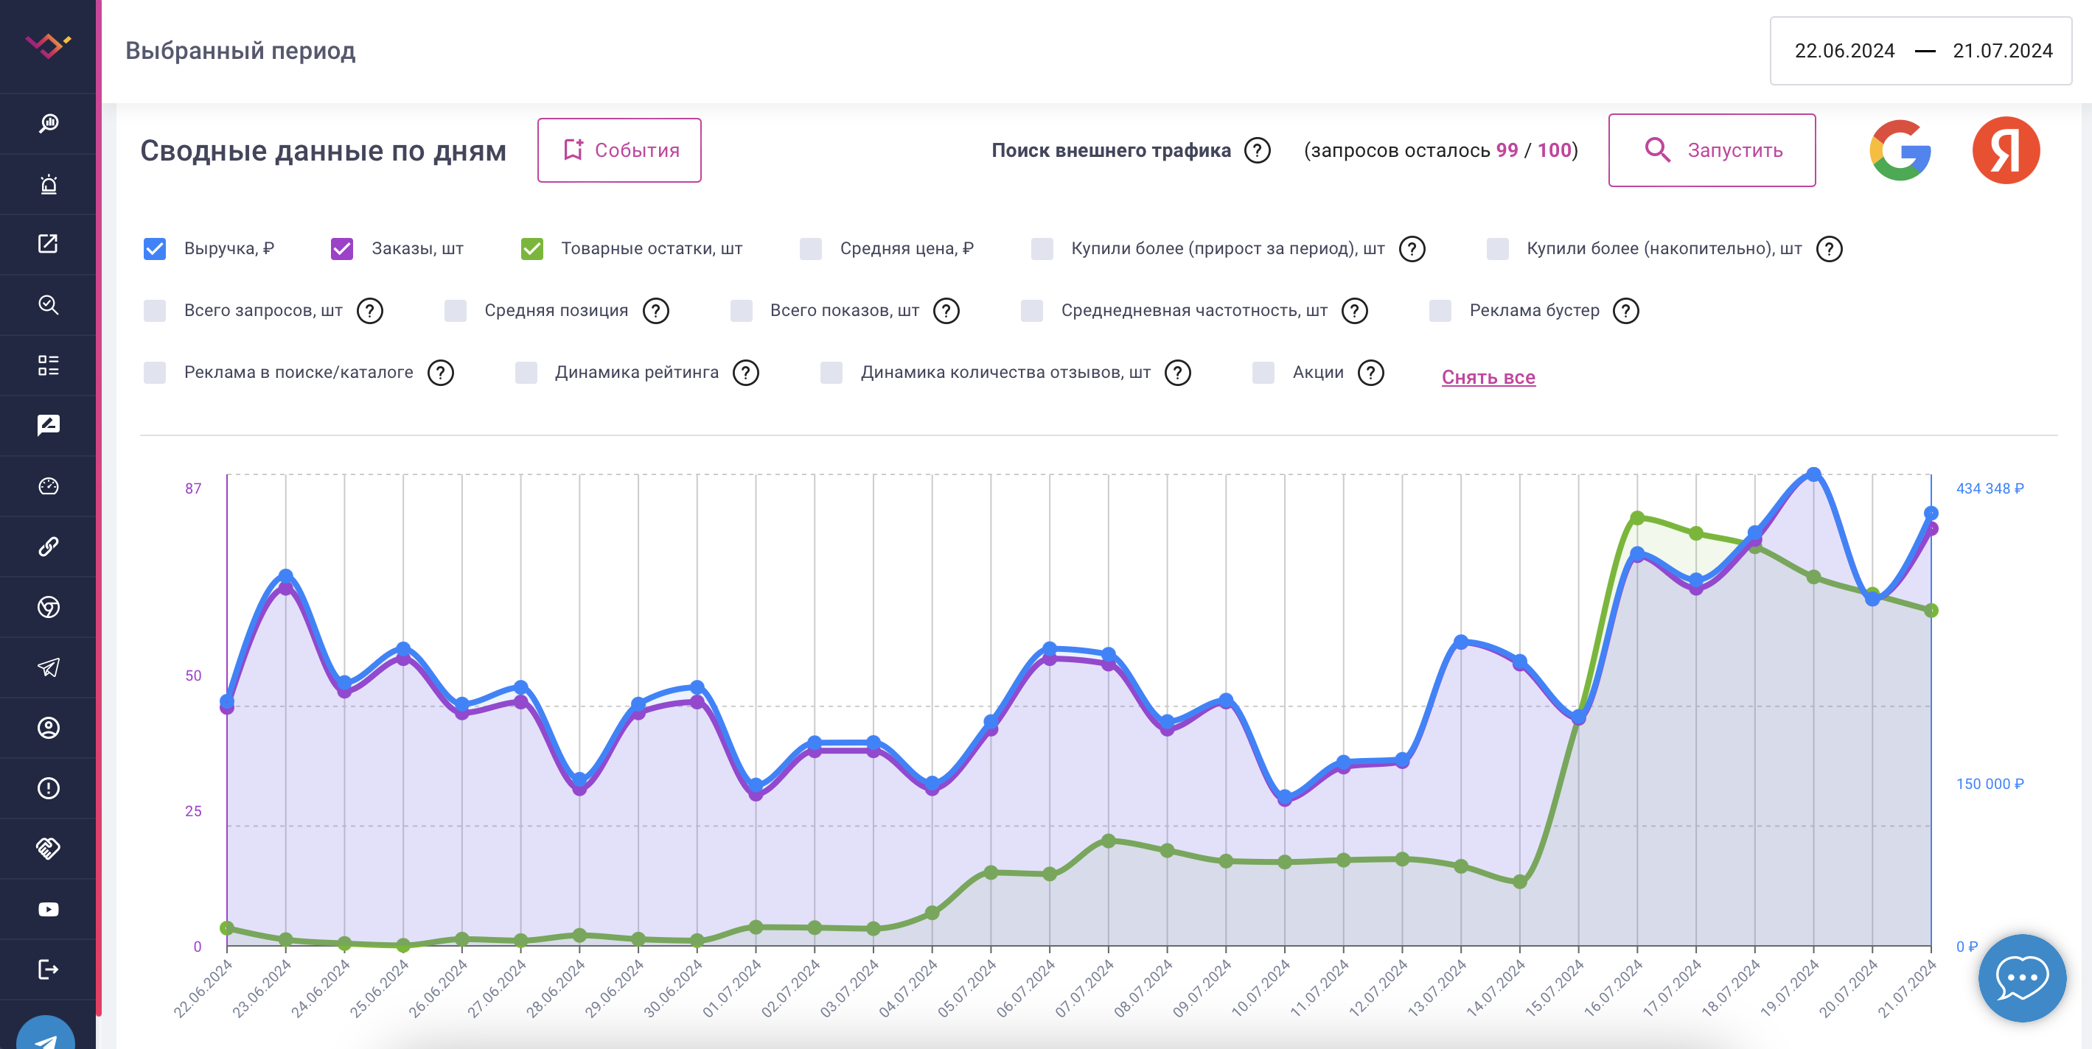Viewport: 2092px width, 1049px height.
Task: Enable the Всего показов checkbox
Action: click(x=741, y=311)
